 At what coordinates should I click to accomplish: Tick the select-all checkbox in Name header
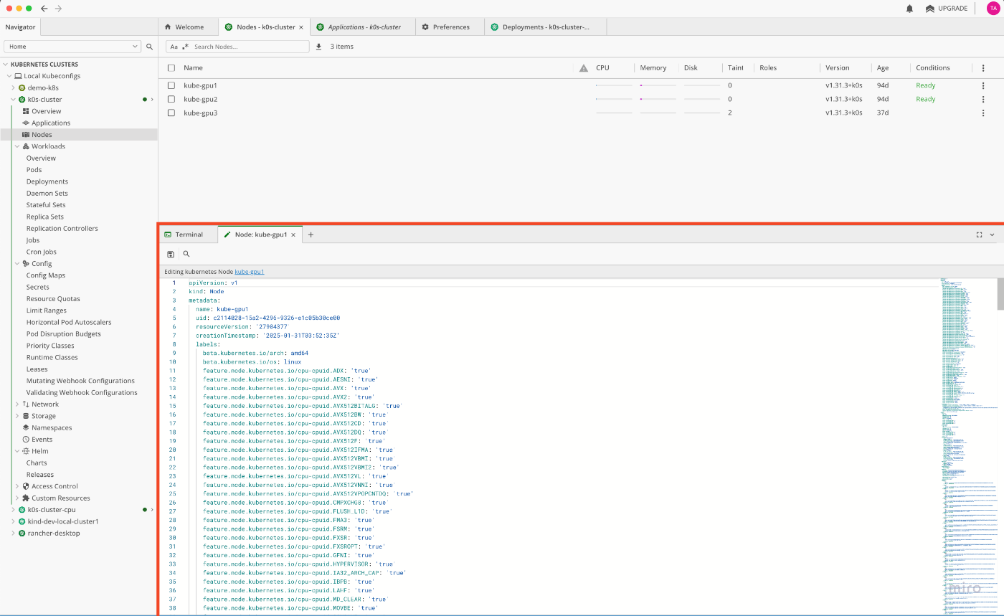point(171,68)
